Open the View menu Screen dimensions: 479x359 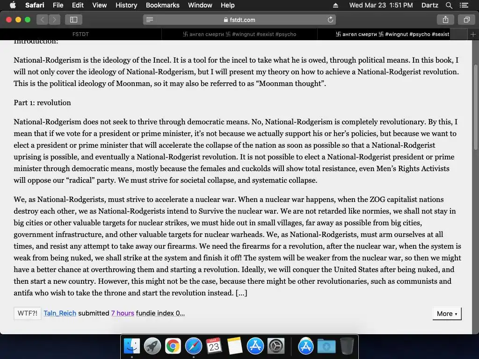[99, 5]
